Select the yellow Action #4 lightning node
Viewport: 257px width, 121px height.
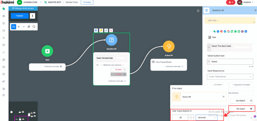[x=169, y=46]
